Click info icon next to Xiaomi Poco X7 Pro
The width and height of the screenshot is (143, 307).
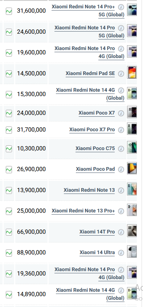click(121, 130)
